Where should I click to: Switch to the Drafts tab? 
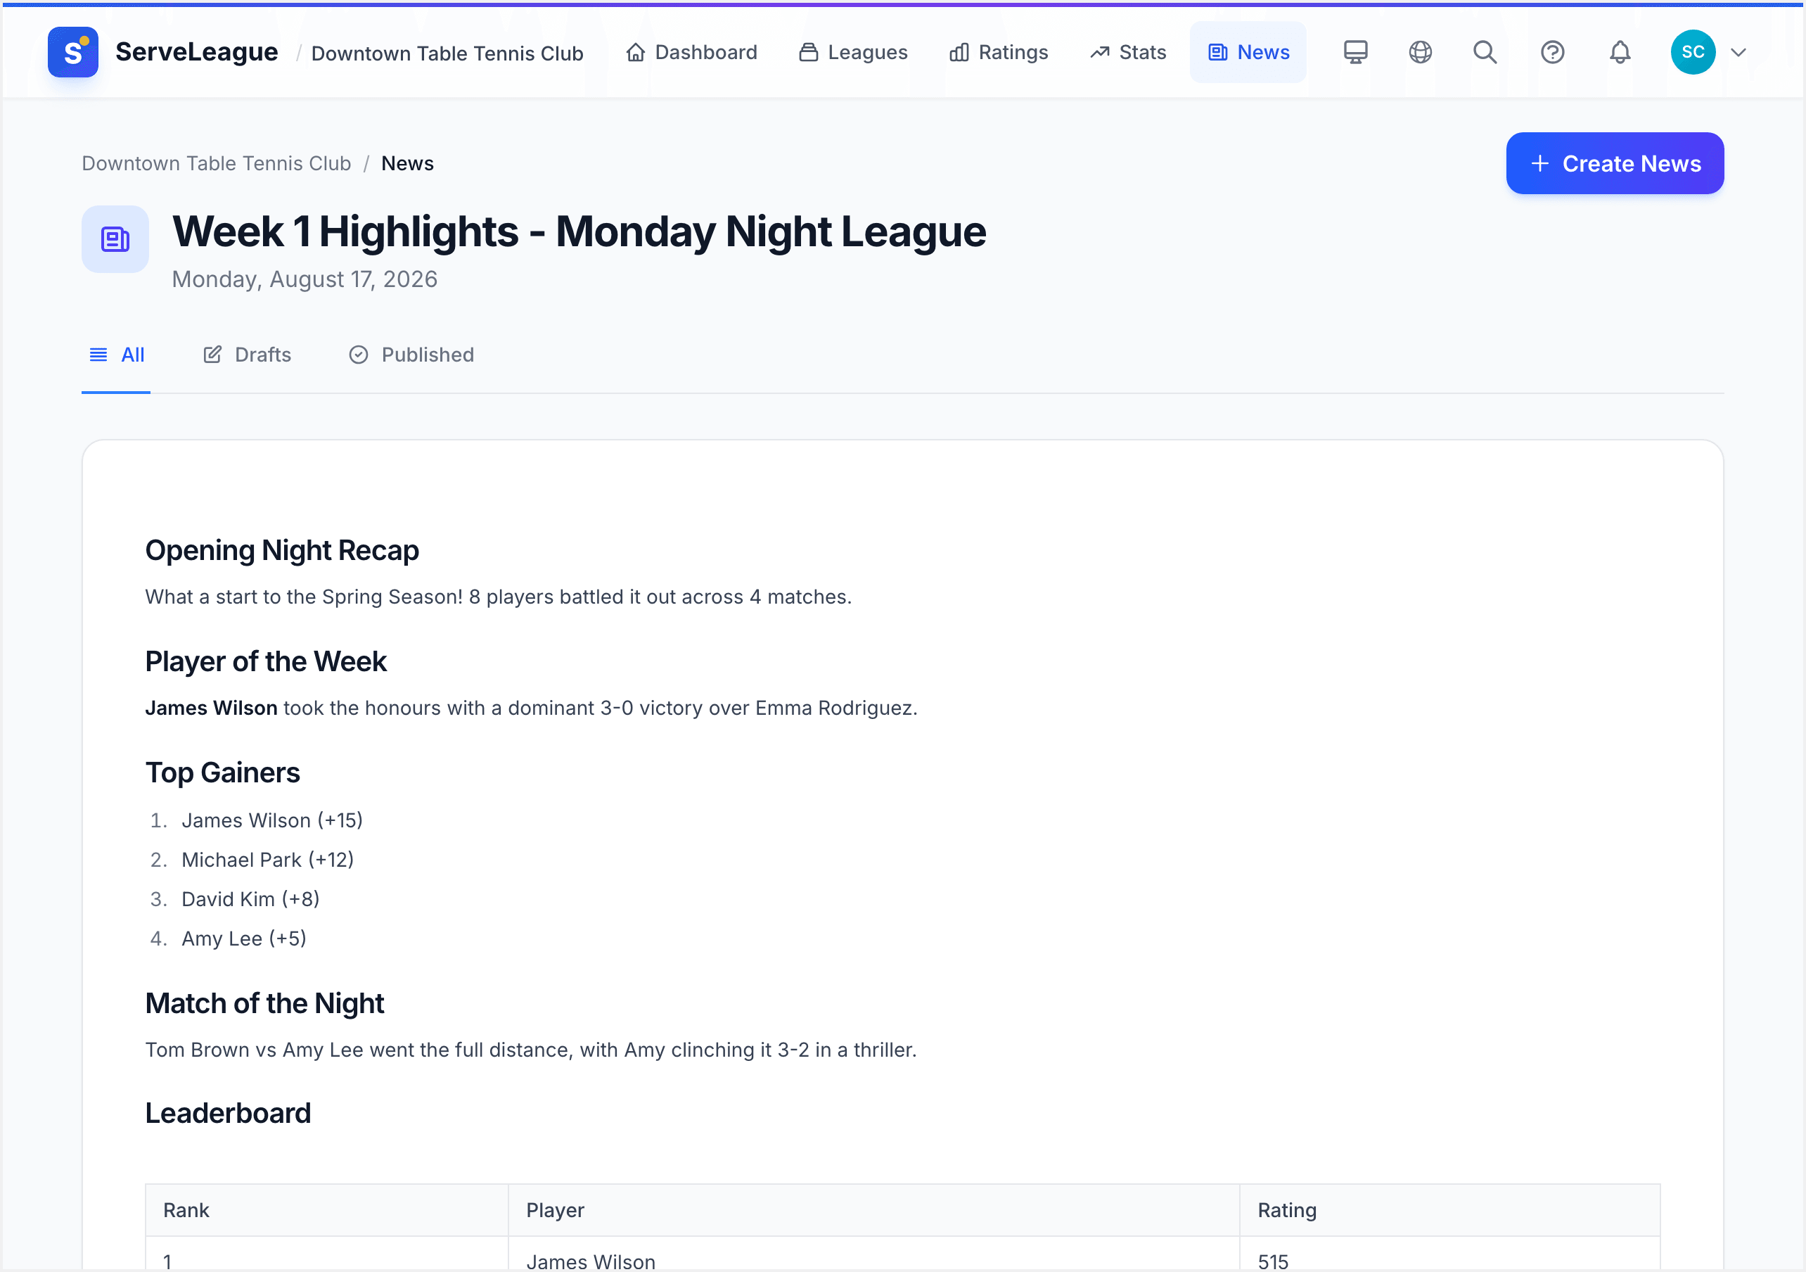point(247,355)
